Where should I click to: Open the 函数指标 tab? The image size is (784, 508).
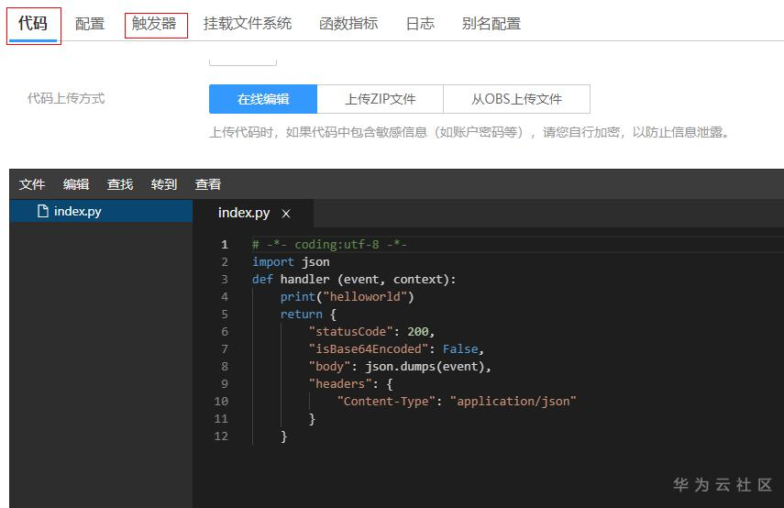[348, 24]
